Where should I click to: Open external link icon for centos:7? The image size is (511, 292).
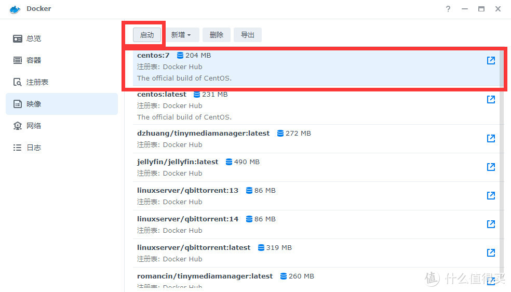pyautogui.click(x=491, y=60)
